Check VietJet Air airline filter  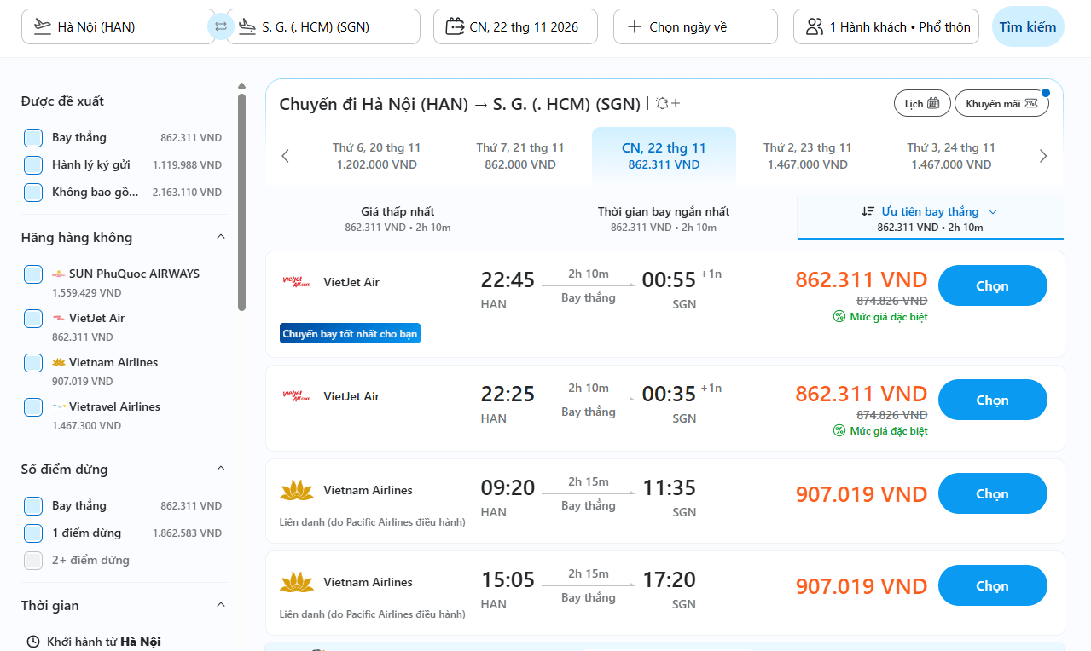tap(33, 318)
